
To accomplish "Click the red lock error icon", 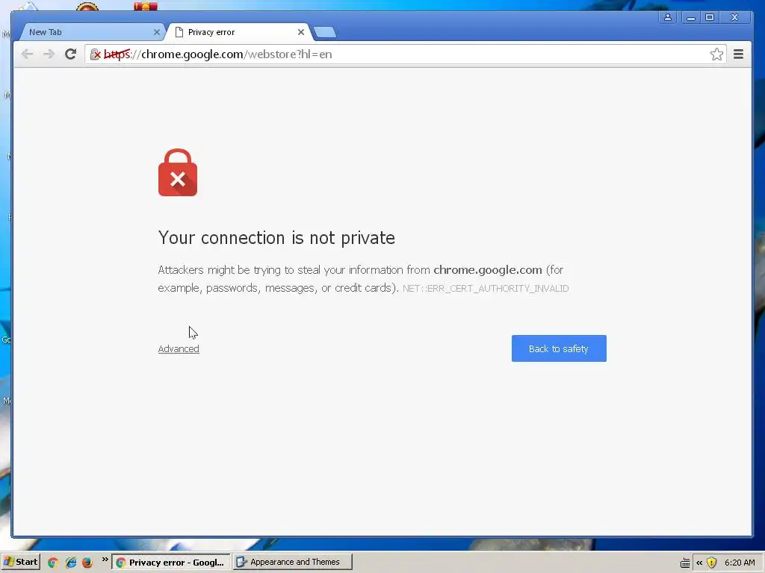I will point(178,172).
